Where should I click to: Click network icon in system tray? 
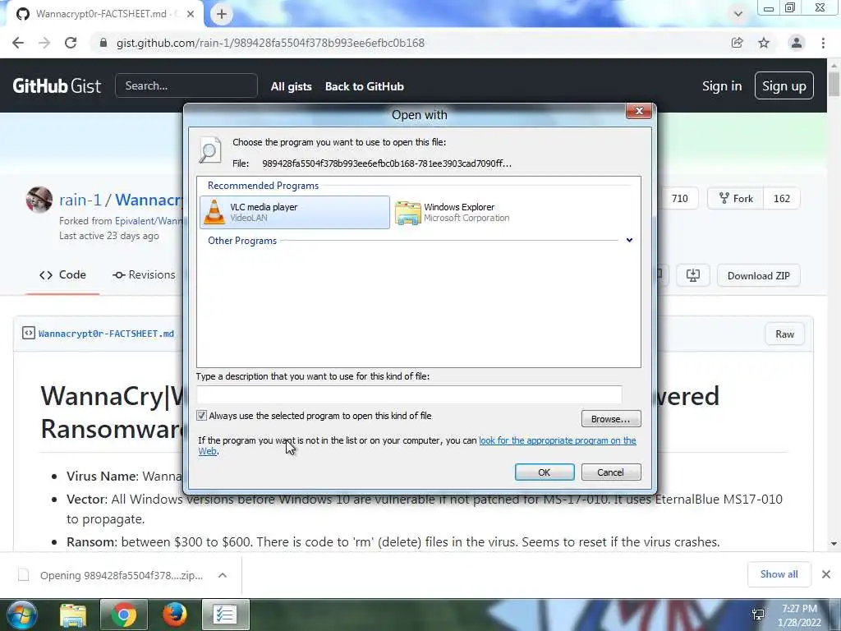coord(758,615)
